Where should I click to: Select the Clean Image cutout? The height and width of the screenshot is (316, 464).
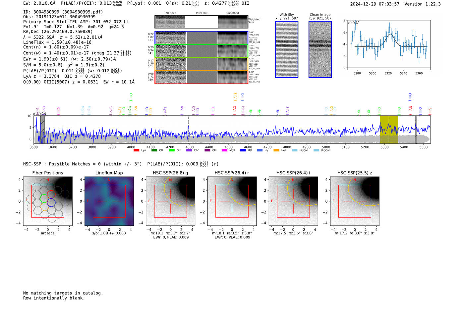(320, 49)
